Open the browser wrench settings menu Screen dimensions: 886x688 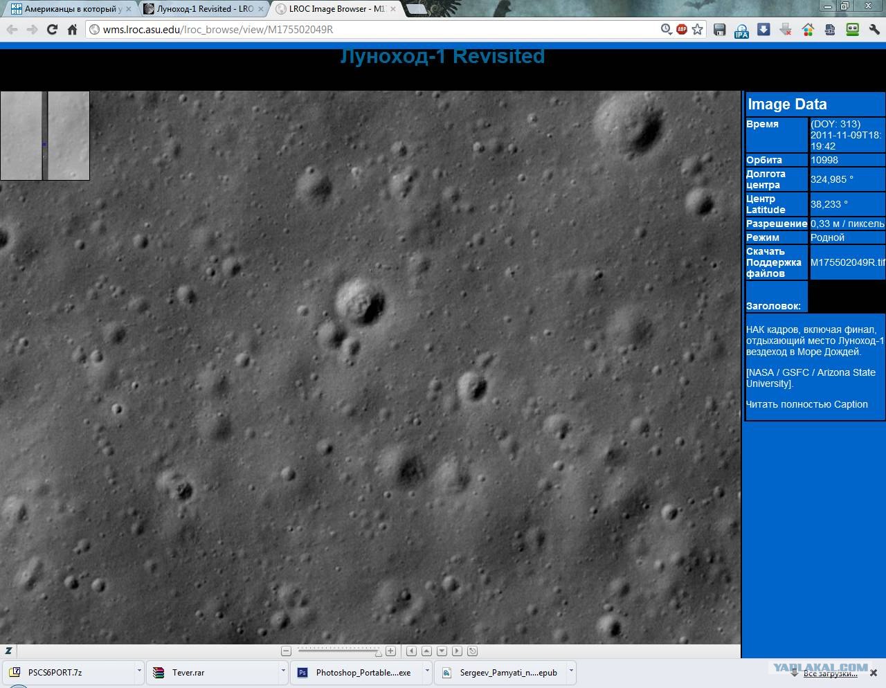pyautogui.click(x=875, y=30)
